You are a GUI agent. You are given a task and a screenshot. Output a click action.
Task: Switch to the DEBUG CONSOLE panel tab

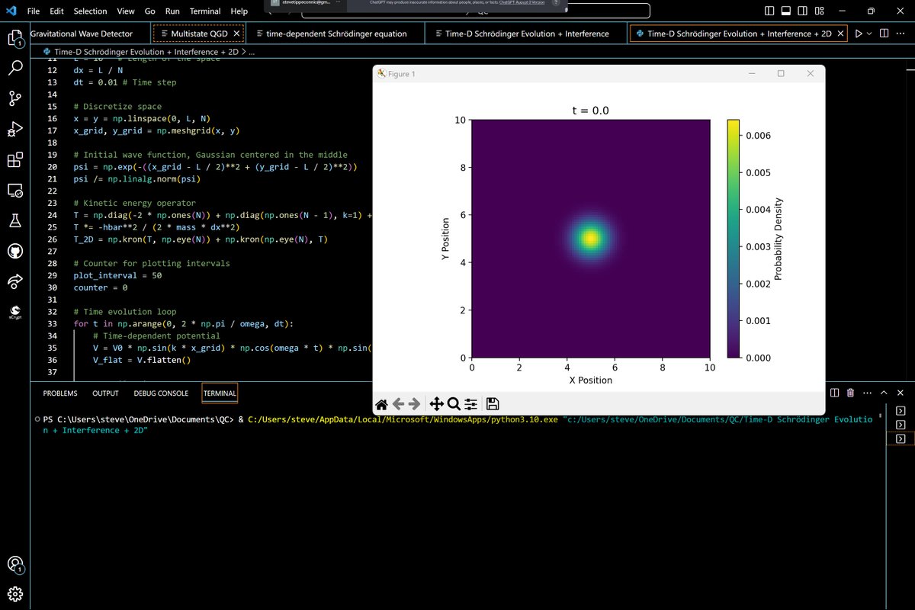tap(161, 393)
